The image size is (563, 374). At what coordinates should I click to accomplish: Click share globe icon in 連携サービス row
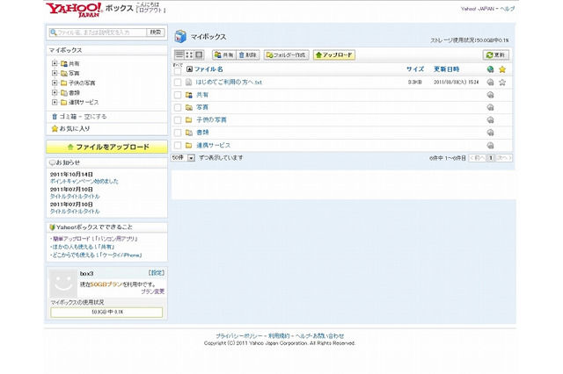point(490,146)
